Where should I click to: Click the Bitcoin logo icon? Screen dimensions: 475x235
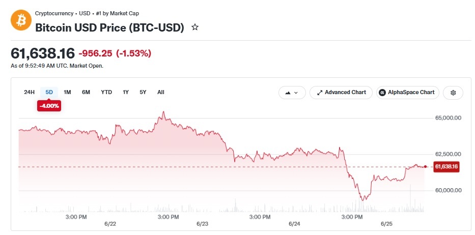(x=21, y=20)
